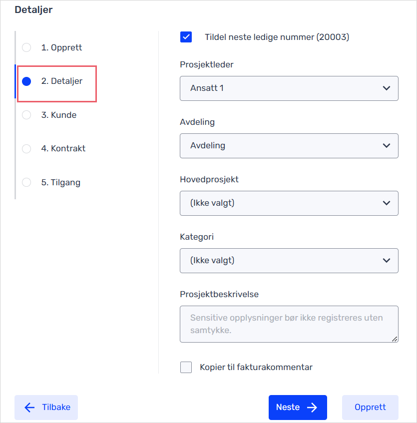Click the Kategori dropdown chevron
The image size is (417, 423).
click(387, 261)
